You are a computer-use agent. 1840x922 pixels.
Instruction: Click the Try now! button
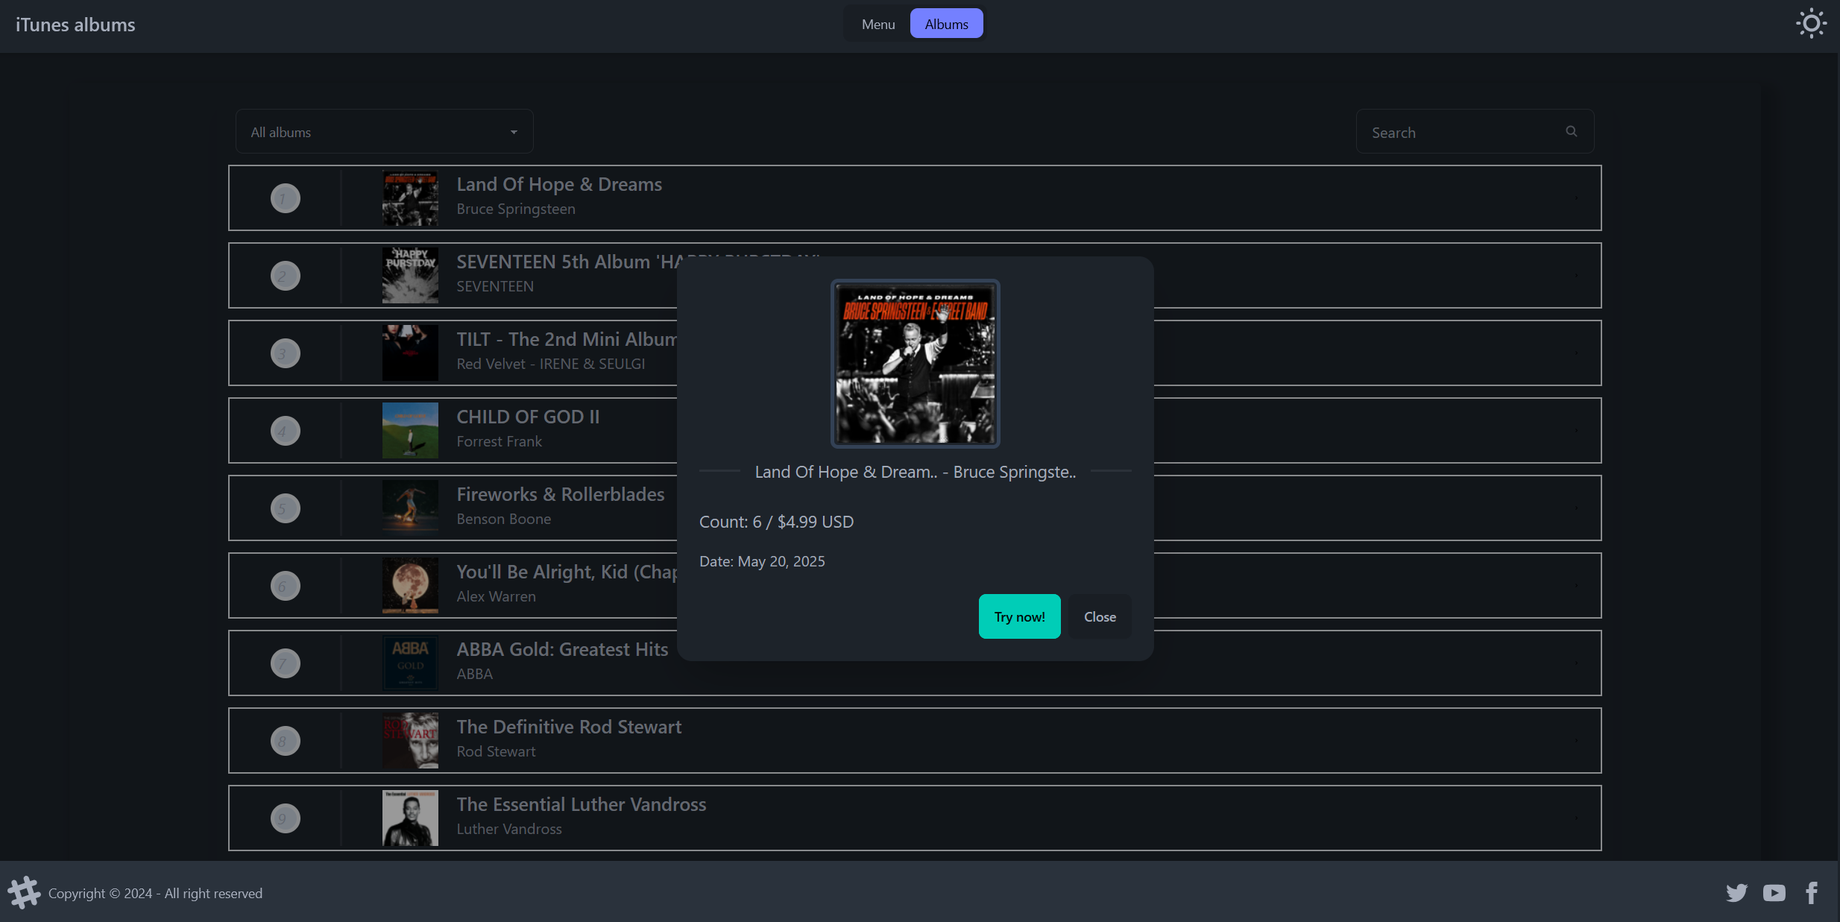point(1020,616)
